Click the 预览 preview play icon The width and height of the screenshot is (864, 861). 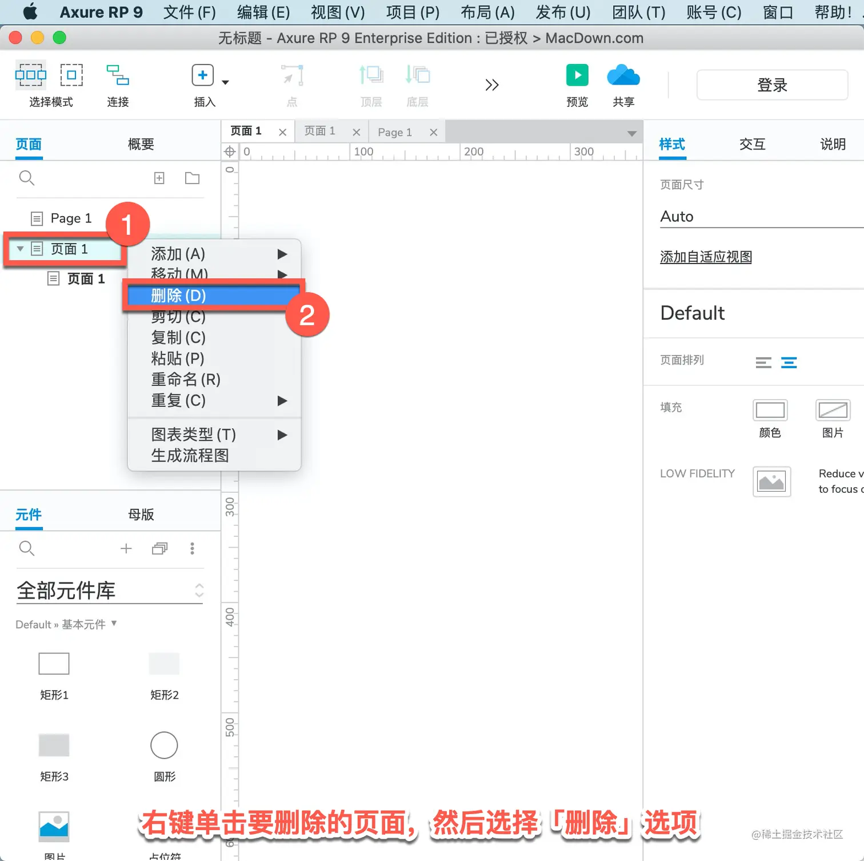pos(577,75)
